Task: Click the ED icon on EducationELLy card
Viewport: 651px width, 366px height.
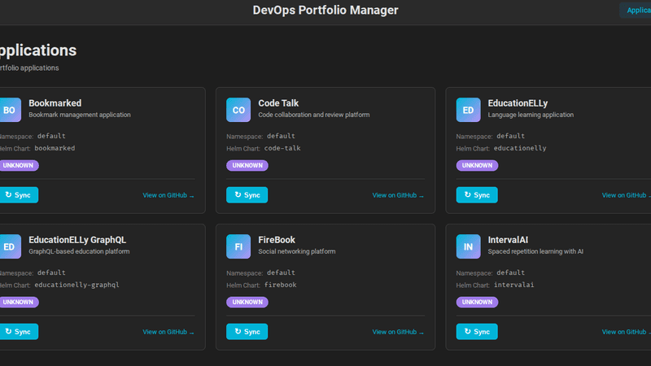Action: click(469, 110)
